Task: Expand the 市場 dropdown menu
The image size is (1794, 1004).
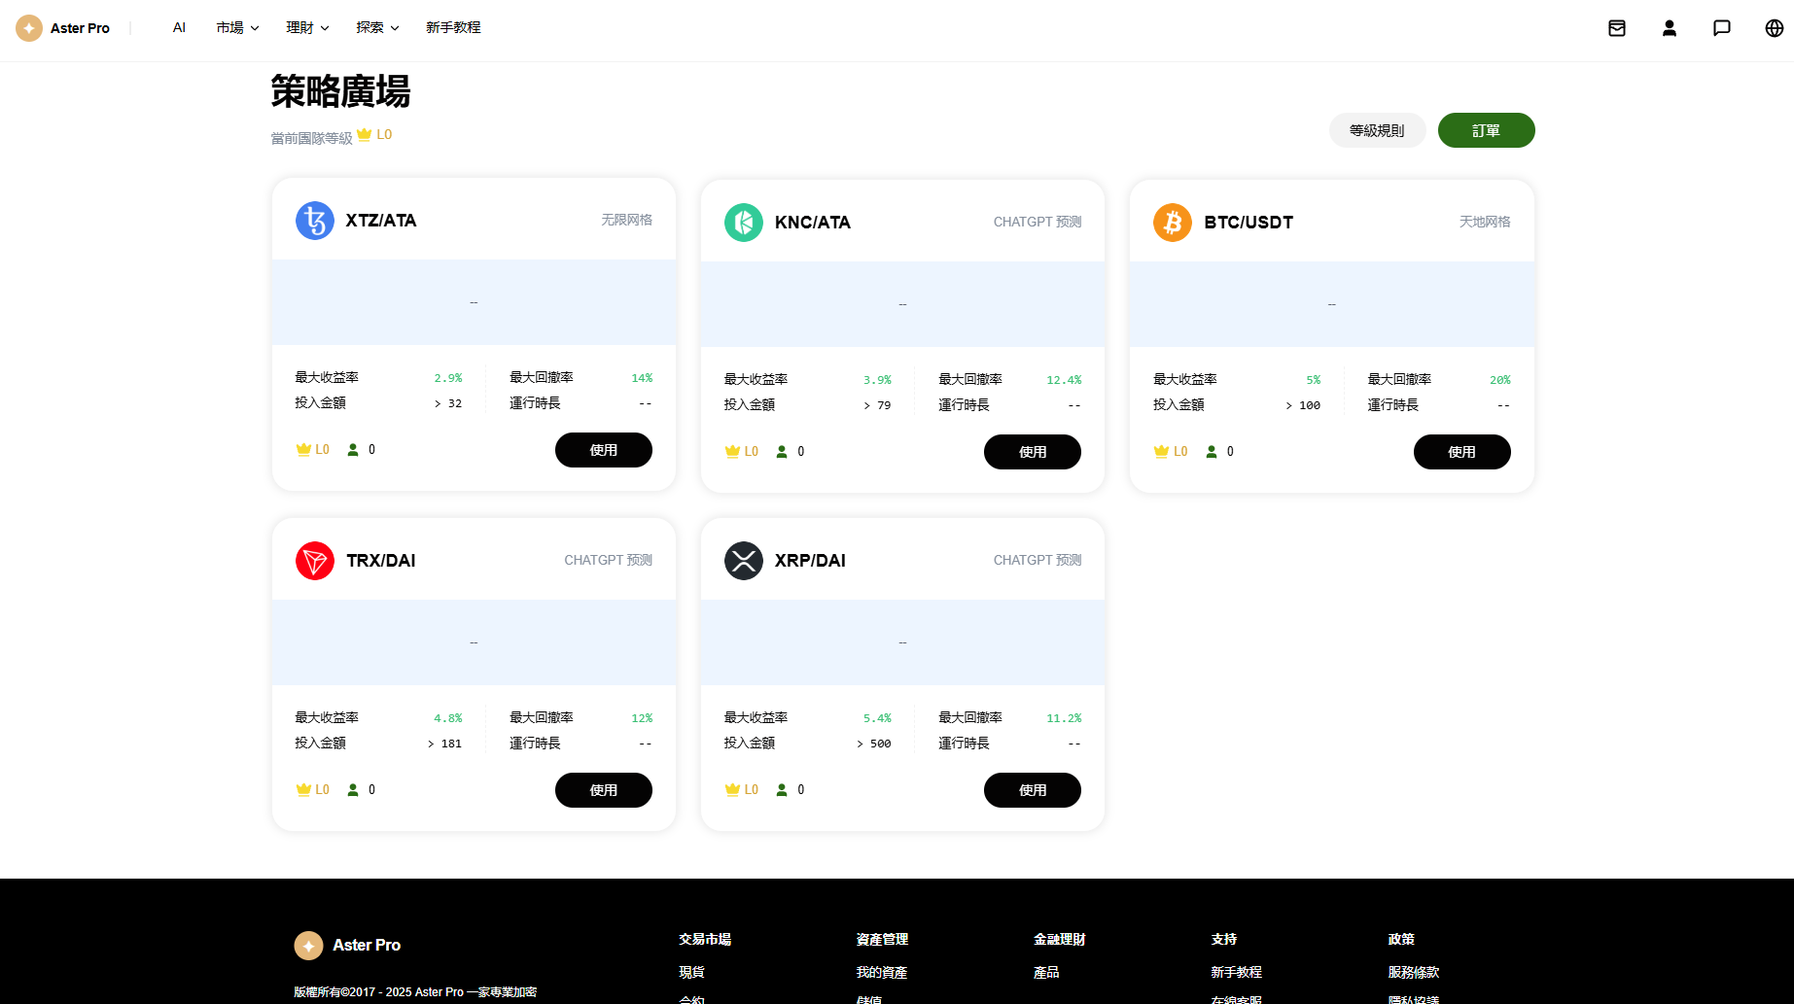Action: (237, 28)
